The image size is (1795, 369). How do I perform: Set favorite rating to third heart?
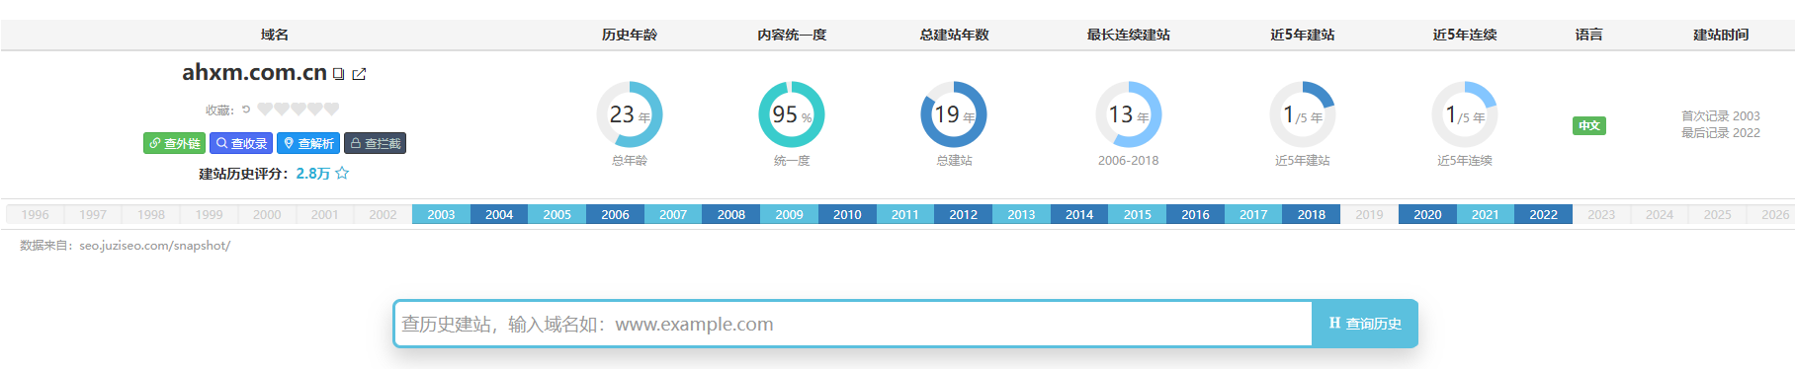[x=299, y=110]
